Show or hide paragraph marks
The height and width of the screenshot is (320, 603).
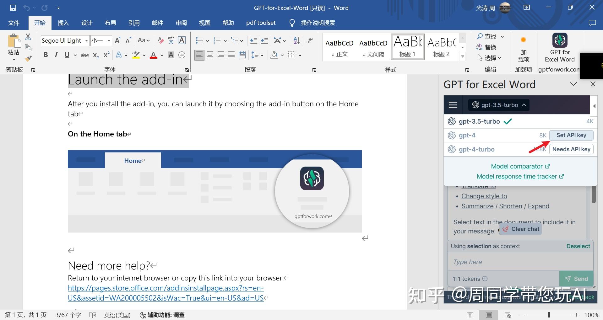coord(309,40)
